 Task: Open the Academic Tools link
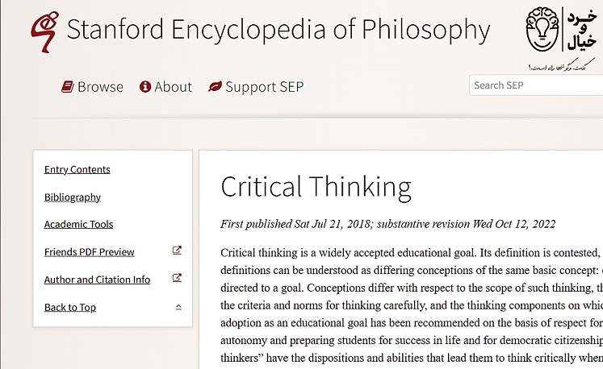(x=78, y=224)
